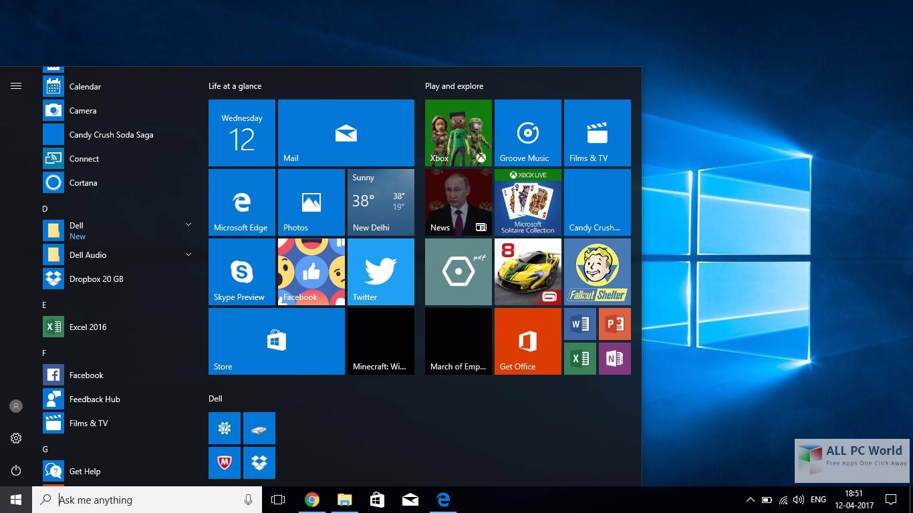Show hidden icons in the system tray
The height and width of the screenshot is (513, 913).
[749, 500]
